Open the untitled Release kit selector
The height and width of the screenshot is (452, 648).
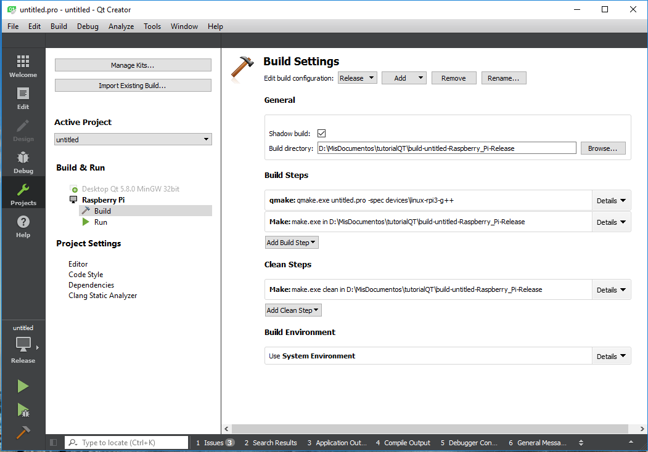(x=23, y=344)
